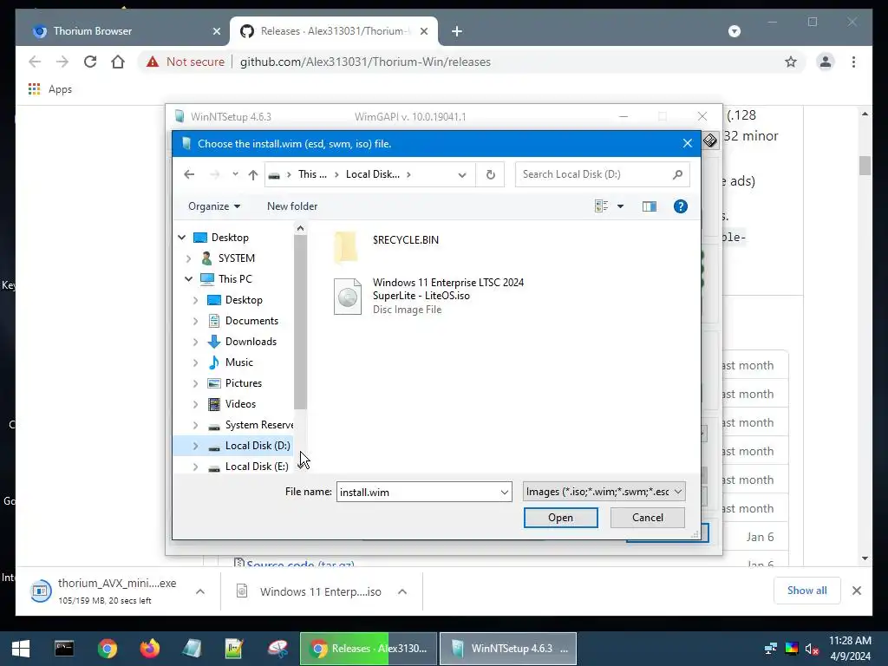Open the view options dropdown arrow

pyautogui.click(x=620, y=206)
